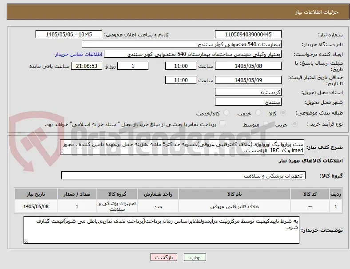The image size is (350, 269).
Task: Click the بازگشت back button
Action: [x=164, y=257]
